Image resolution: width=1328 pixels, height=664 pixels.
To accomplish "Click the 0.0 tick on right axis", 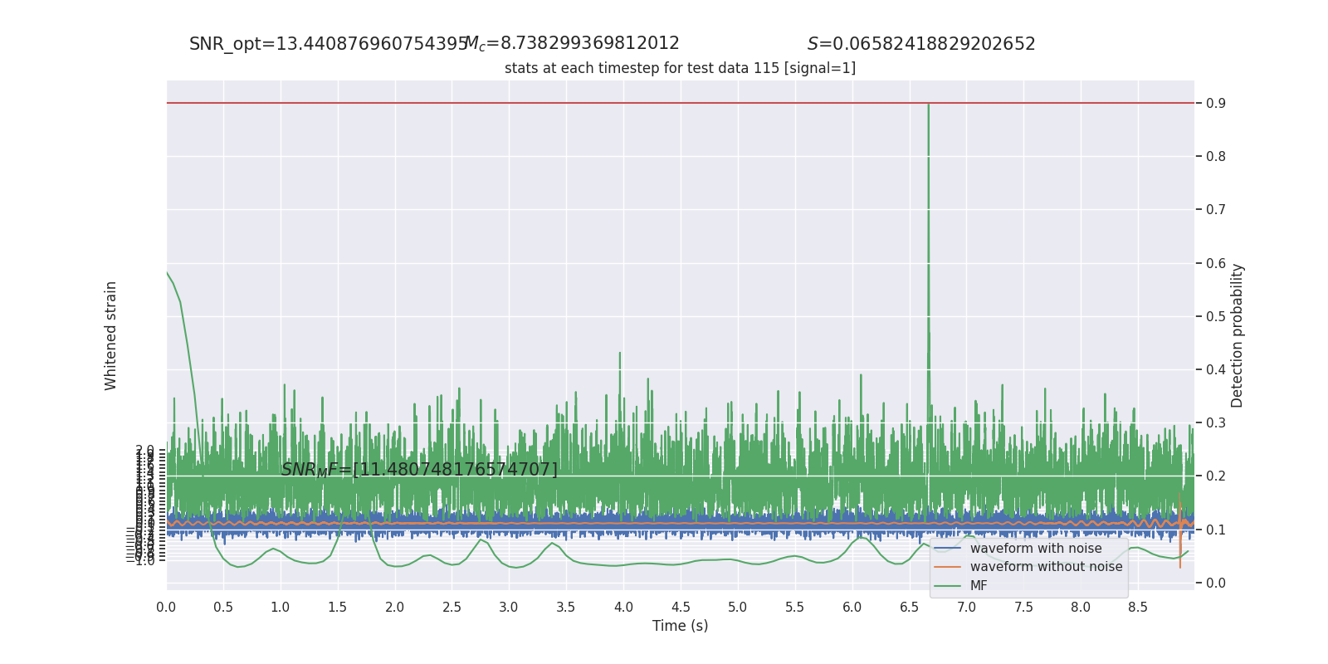I will (1216, 583).
